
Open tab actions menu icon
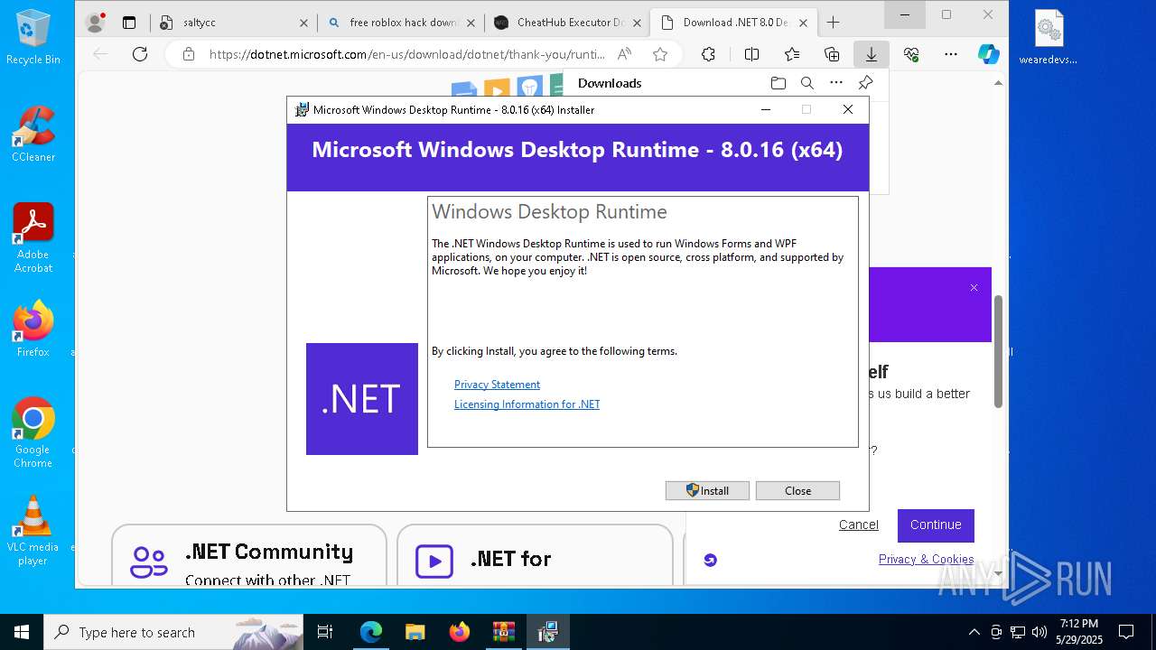point(129,23)
